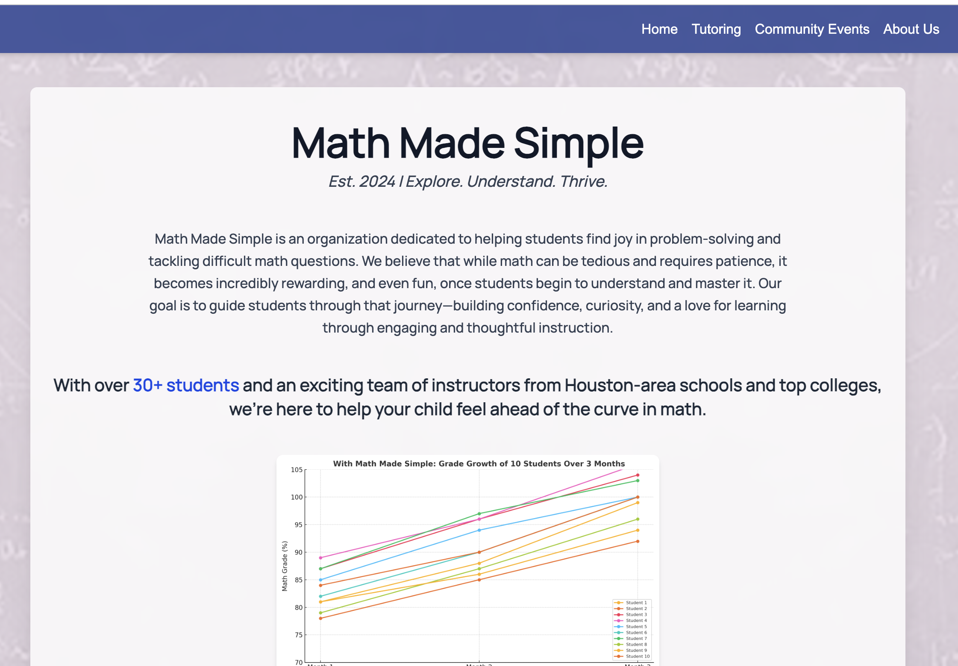Select the Student 6 legend marker

[x=620, y=632]
